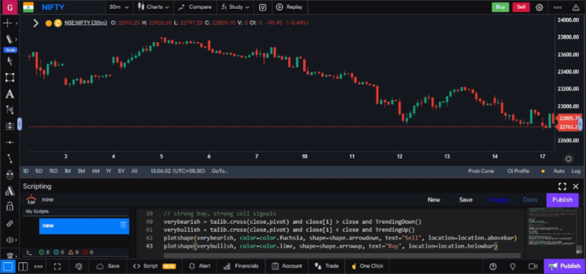Open the alert warning triangle icon

[575, 8]
